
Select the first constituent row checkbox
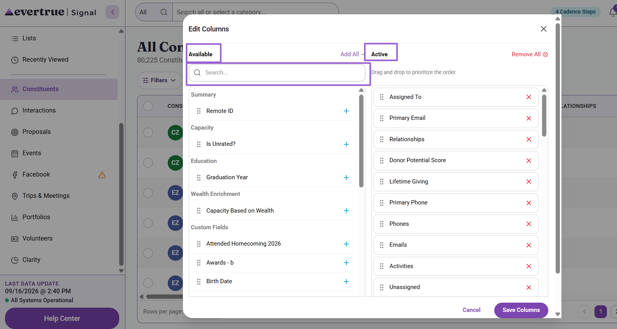point(148,133)
